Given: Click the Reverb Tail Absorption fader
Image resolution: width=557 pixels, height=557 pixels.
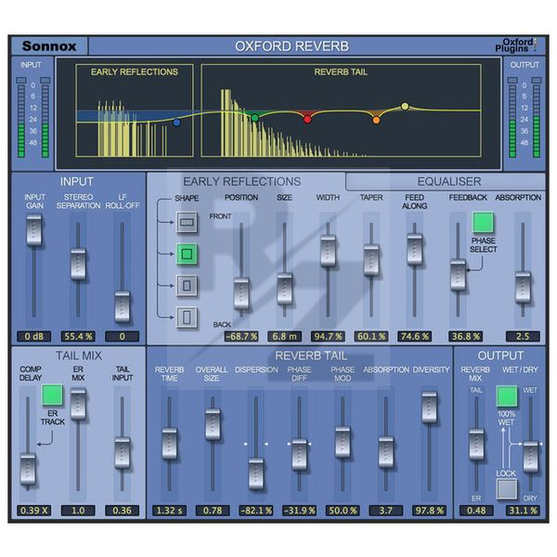Looking at the screenshot, I should click(386, 452).
